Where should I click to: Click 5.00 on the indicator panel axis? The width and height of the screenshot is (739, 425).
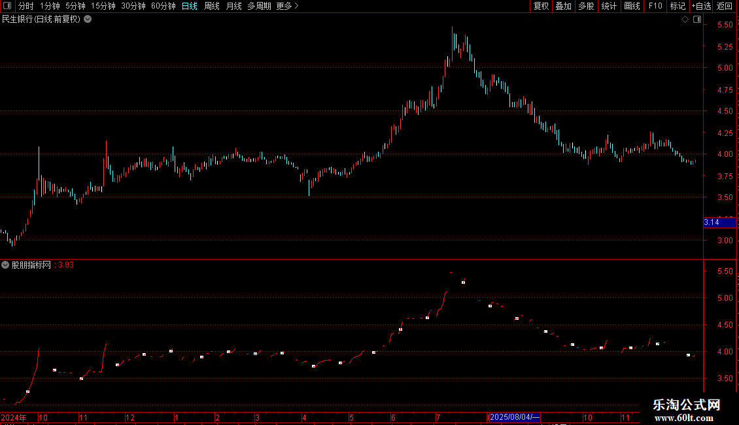coord(725,297)
